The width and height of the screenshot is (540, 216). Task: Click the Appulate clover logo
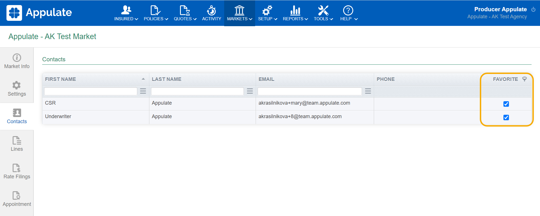[14, 13]
